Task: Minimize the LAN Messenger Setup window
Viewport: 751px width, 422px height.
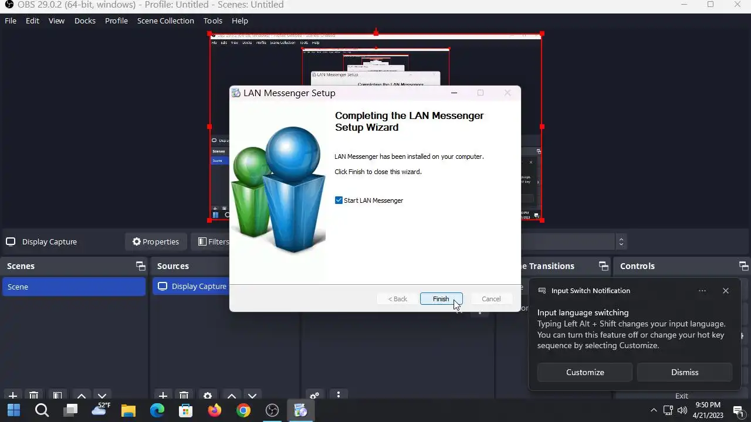Action: point(454,93)
